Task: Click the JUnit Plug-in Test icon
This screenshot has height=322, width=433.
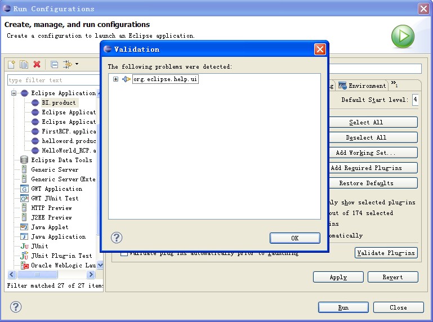Action: pyautogui.click(x=25, y=256)
